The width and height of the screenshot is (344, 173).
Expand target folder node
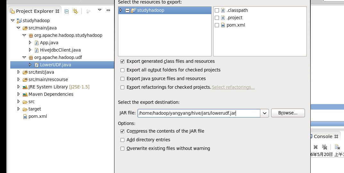pos(19,109)
